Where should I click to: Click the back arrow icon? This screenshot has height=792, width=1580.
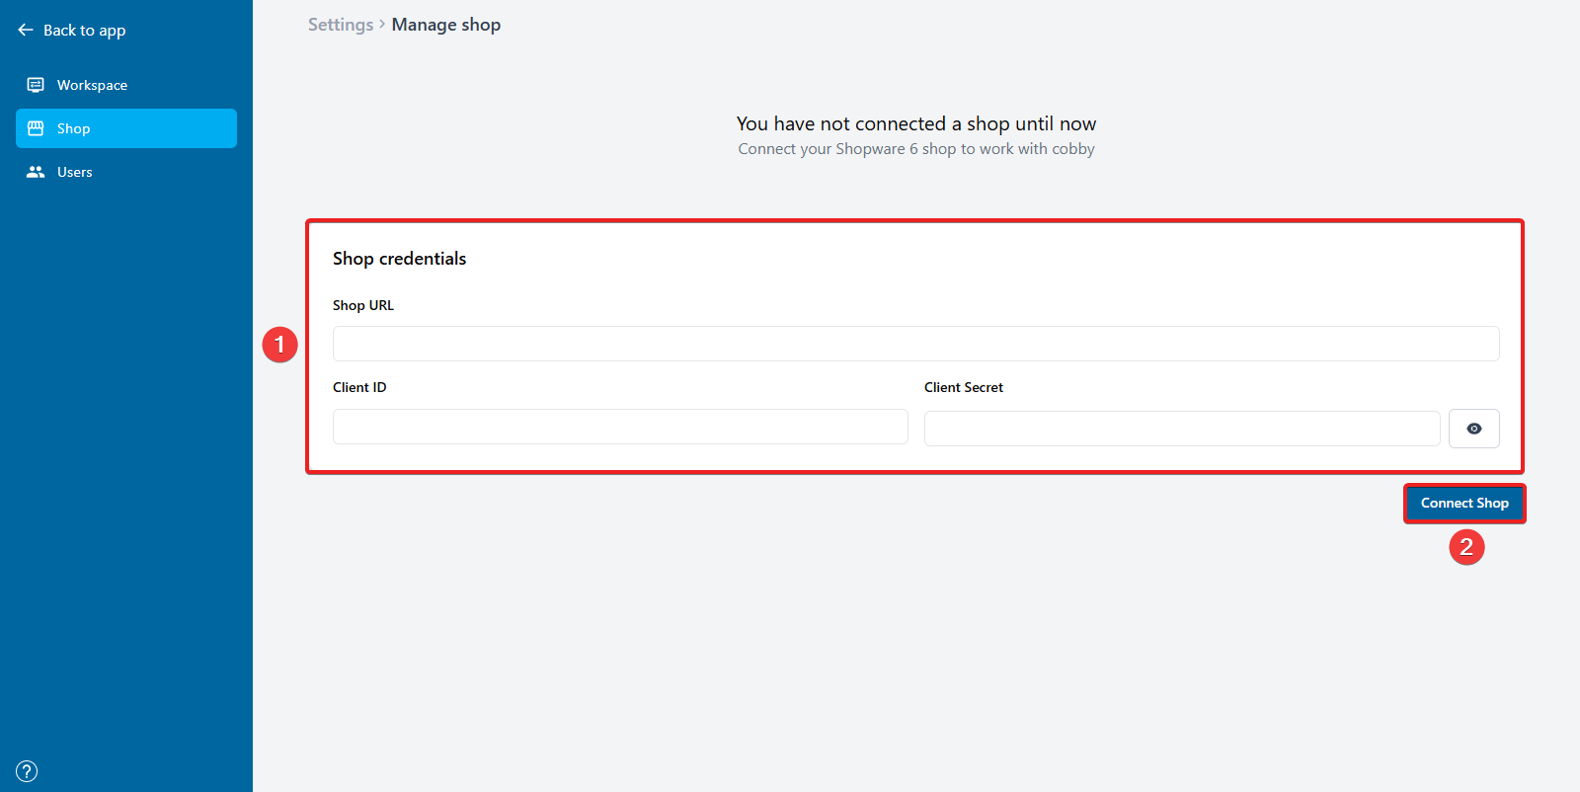26,31
